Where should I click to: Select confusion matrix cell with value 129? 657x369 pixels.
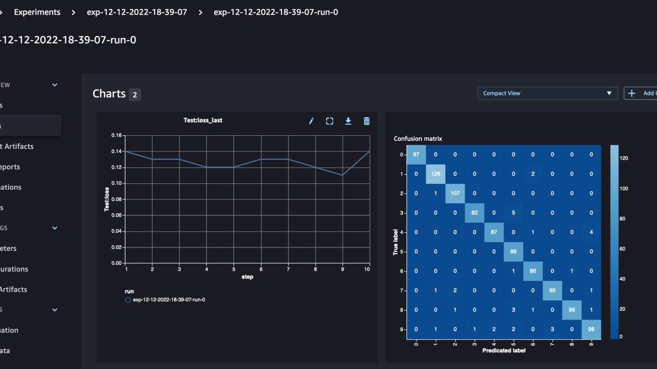[x=436, y=174]
